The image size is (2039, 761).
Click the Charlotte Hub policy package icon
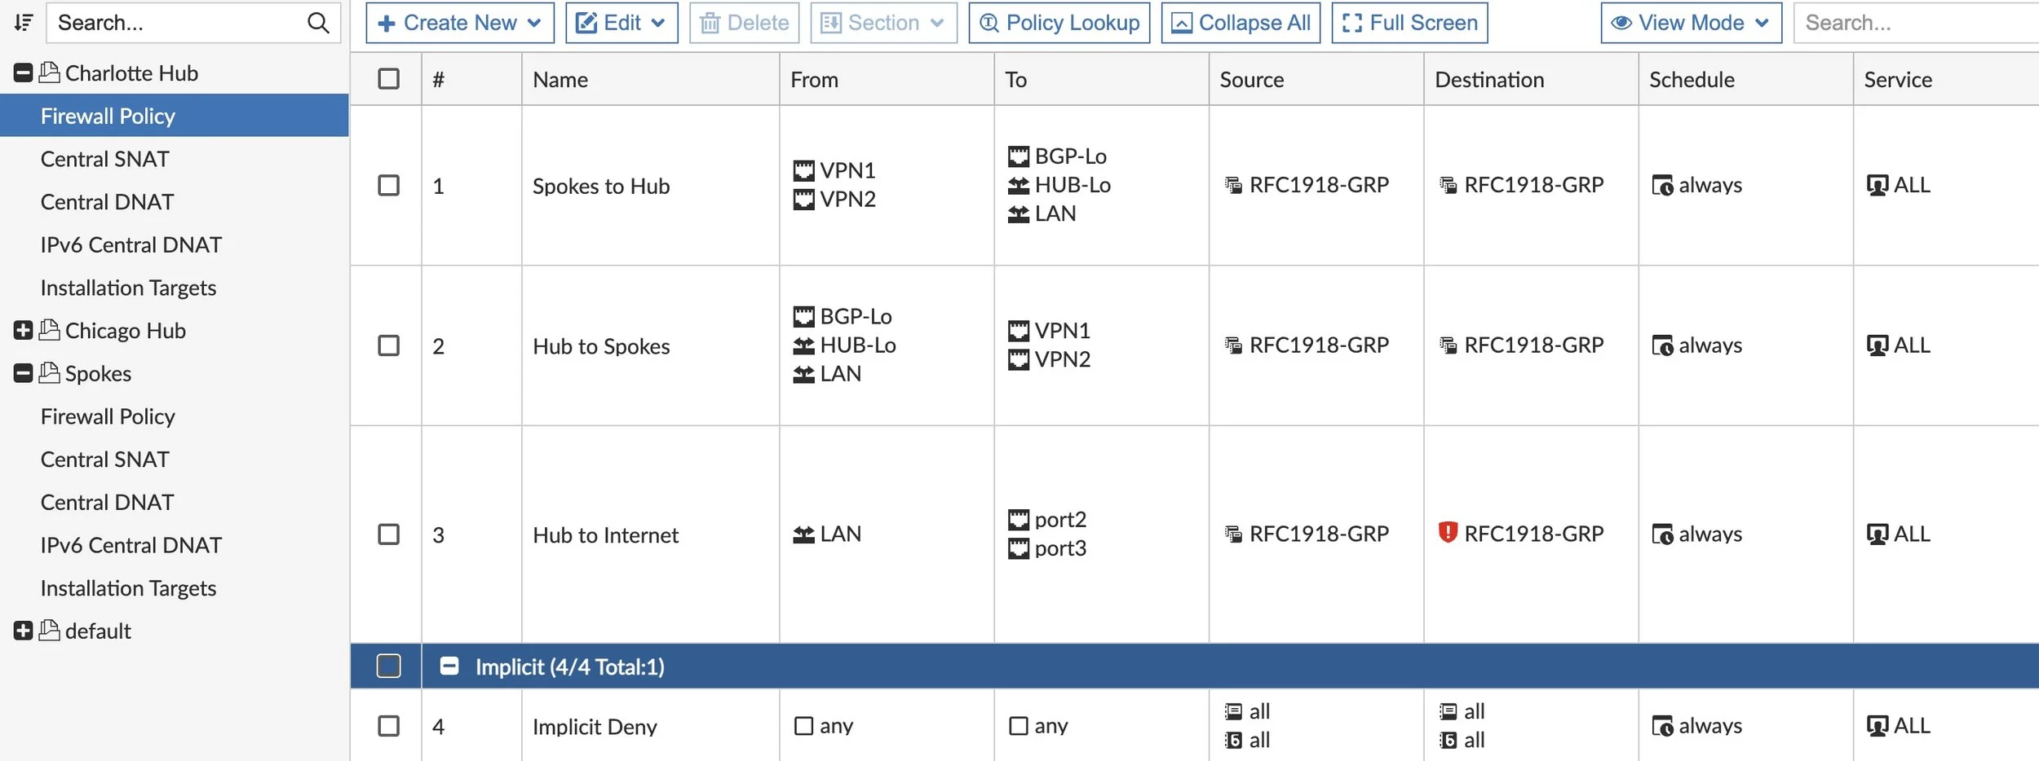(x=50, y=73)
